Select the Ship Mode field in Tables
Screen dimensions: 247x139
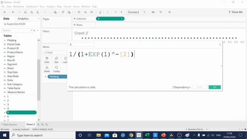(x=13, y=76)
